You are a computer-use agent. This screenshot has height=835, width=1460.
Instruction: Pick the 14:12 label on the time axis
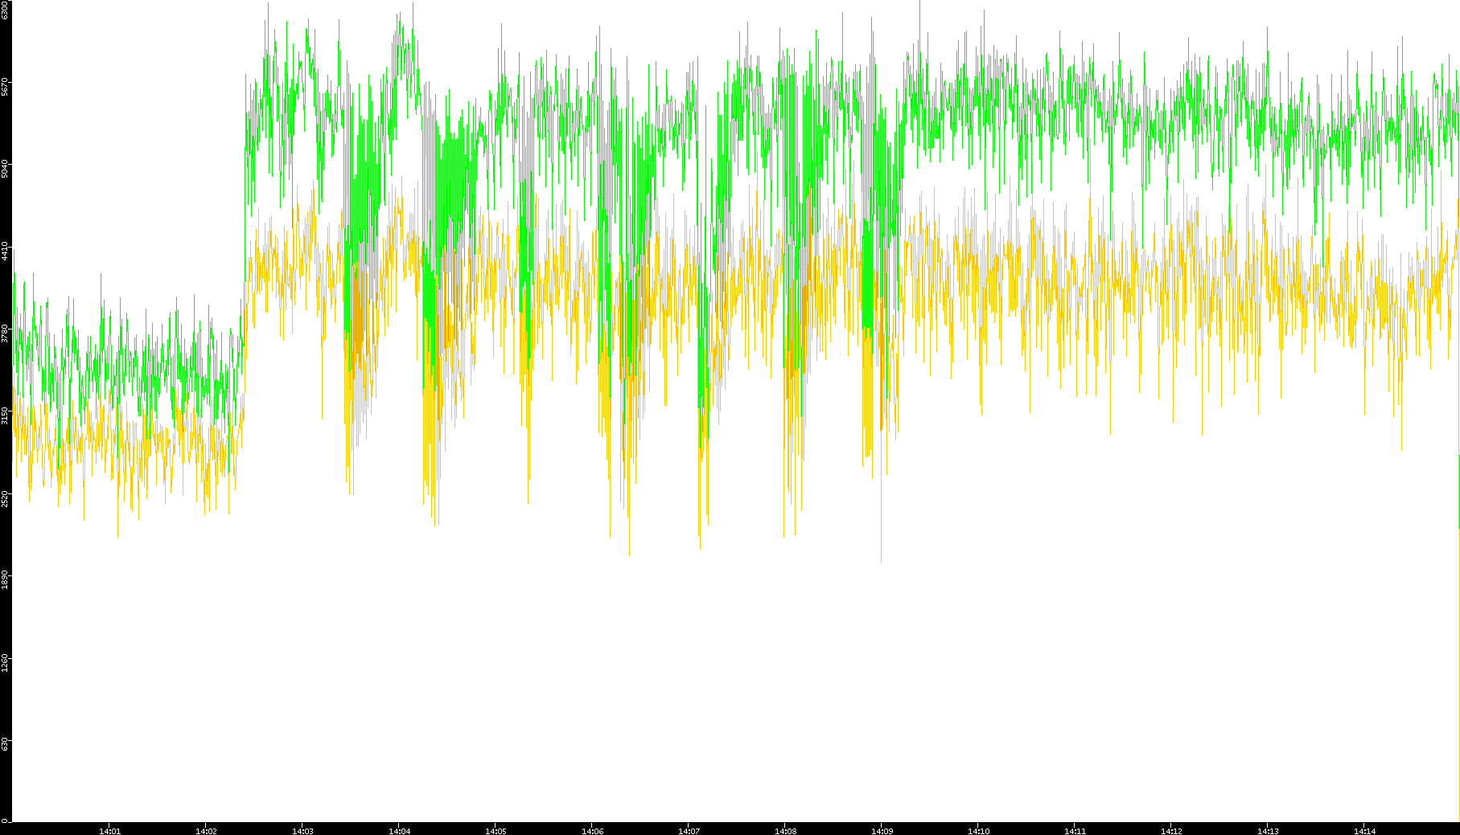click(1171, 831)
